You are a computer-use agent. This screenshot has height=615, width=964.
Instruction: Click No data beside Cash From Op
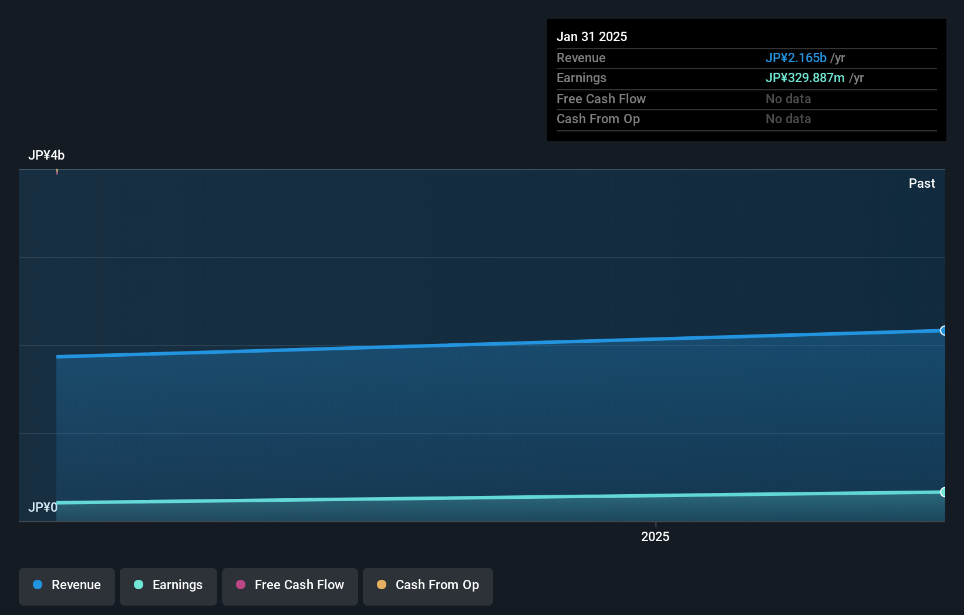[x=788, y=119]
